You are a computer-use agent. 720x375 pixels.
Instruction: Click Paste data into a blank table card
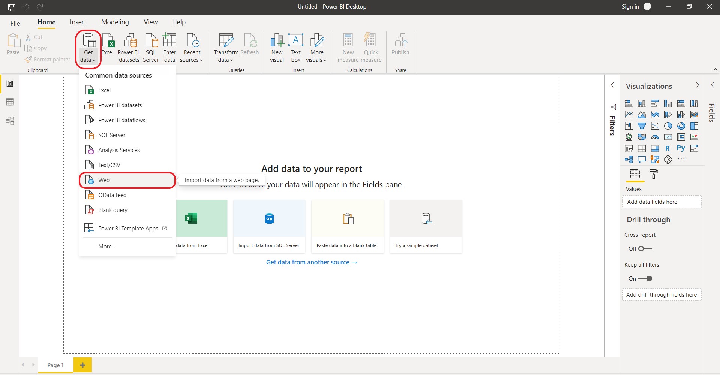click(x=348, y=227)
